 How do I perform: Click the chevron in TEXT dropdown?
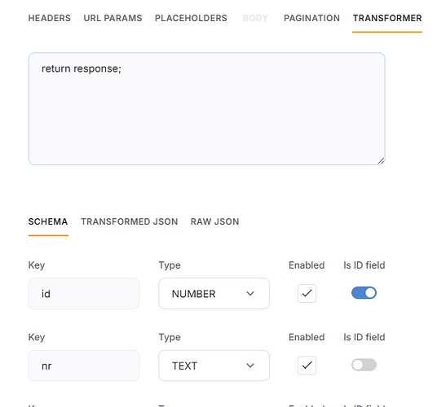(250, 365)
